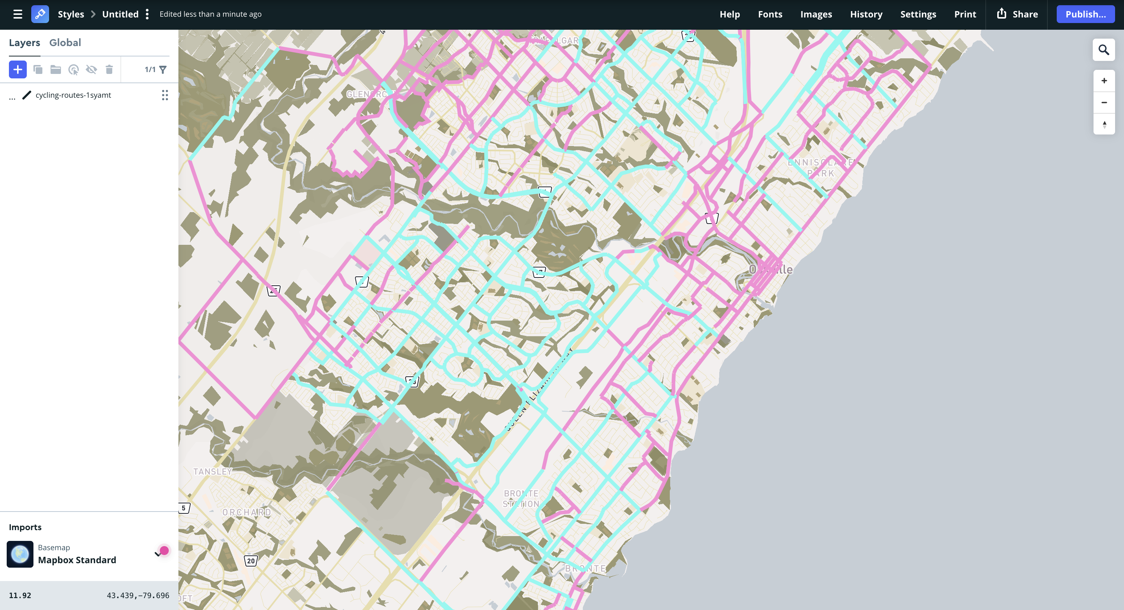The height and width of the screenshot is (610, 1124).
Task: Open the layer filter dropdown
Action: [x=162, y=69]
